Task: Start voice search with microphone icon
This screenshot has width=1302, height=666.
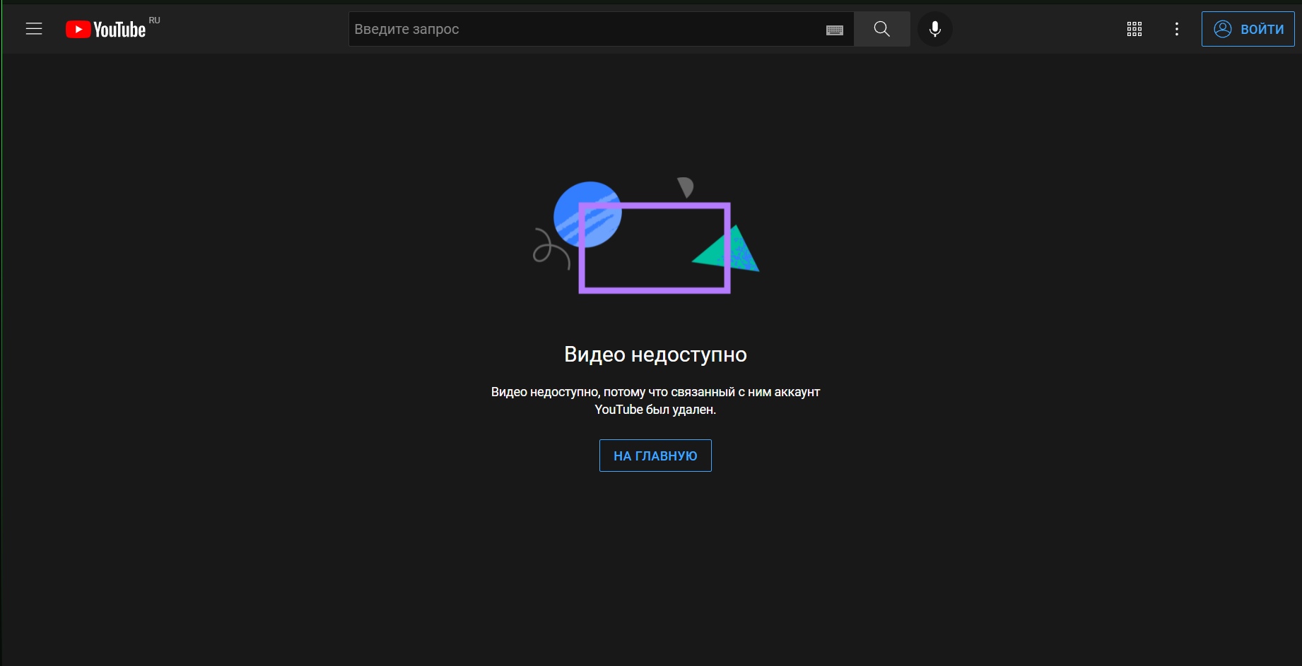Action: tap(934, 29)
